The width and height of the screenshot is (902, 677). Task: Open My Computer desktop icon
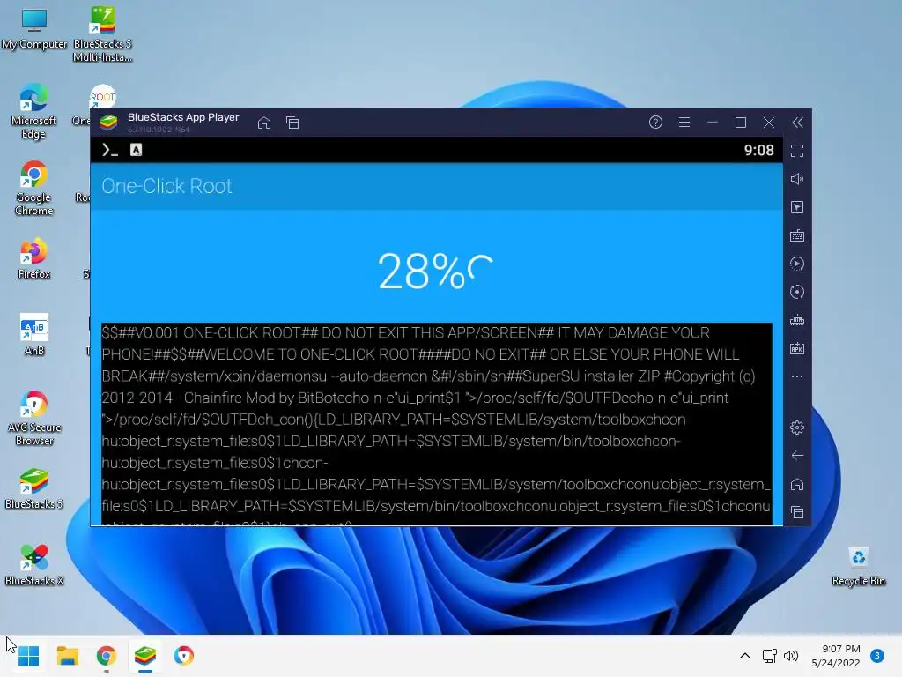[x=34, y=29]
